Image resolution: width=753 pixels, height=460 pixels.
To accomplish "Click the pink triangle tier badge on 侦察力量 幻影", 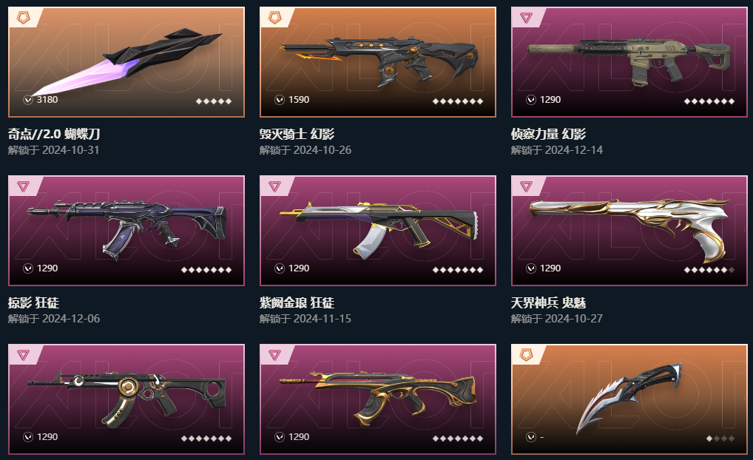I will click(x=526, y=18).
